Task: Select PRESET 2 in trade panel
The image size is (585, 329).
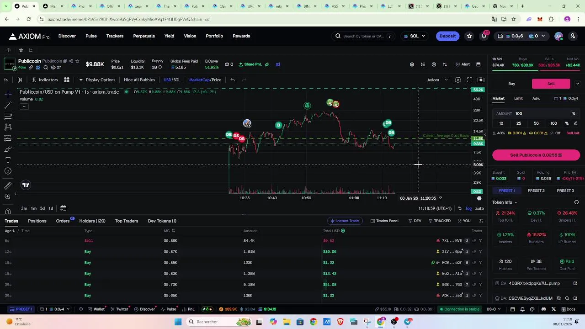Action: 536,191
